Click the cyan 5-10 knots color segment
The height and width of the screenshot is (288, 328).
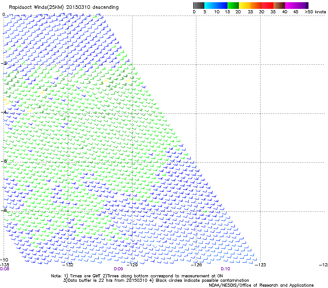[x=210, y=5]
